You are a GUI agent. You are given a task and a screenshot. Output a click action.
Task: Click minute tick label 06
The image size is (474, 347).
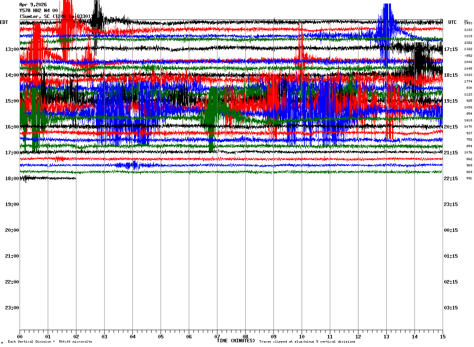pos(189,336)
